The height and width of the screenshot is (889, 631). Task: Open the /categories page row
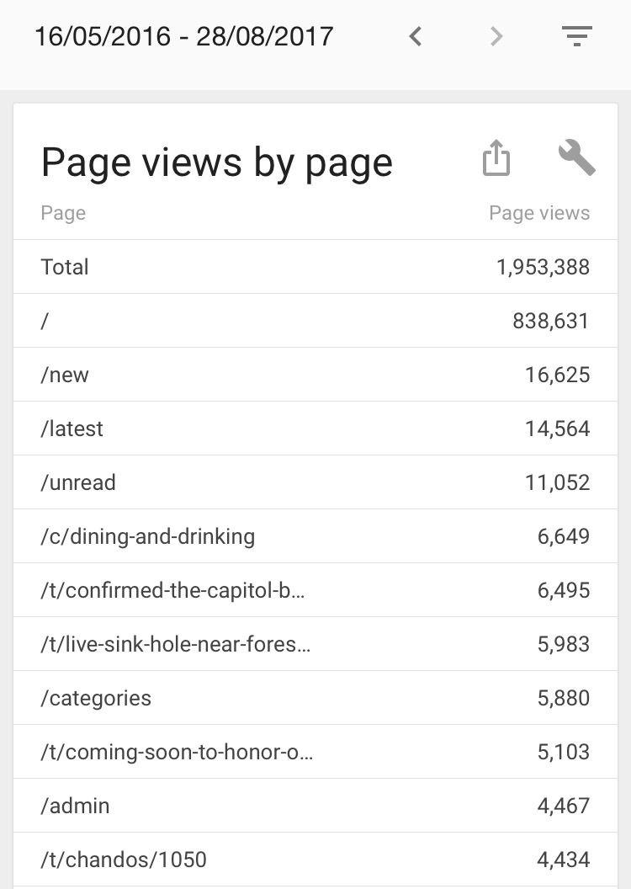click(315, 698)
